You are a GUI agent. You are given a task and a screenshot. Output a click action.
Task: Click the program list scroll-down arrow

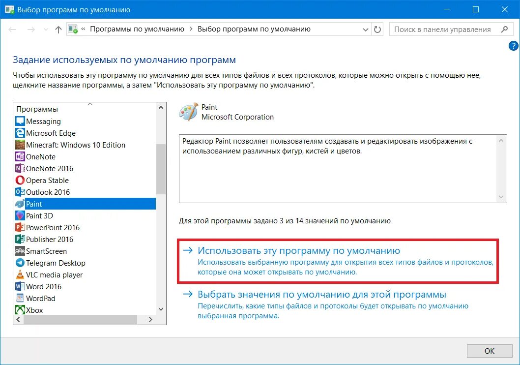(x=161, y=309)
